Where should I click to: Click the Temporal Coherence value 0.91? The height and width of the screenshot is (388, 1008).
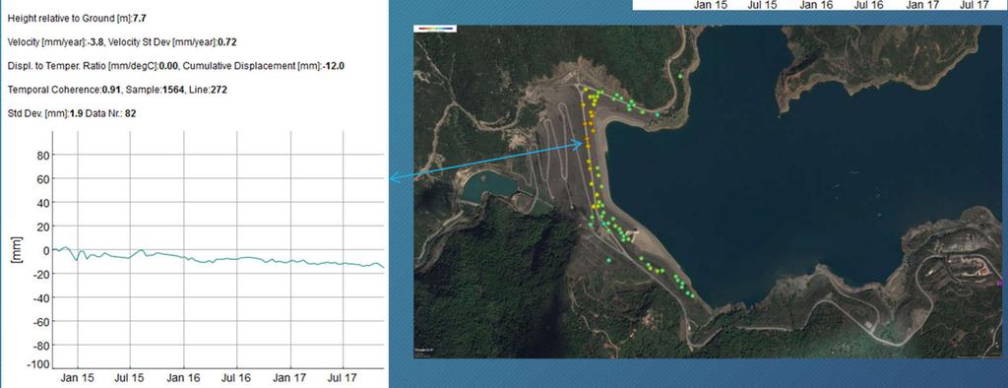point(110,90)
